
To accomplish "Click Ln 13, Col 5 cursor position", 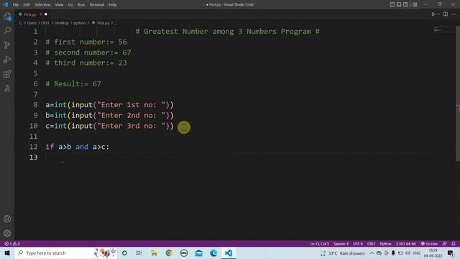I will (319, 244).
